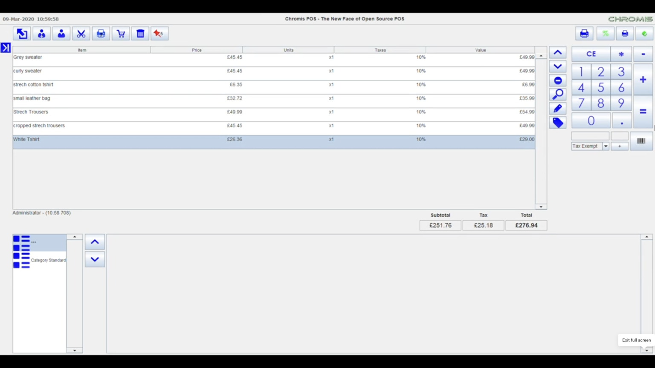Click the red pushpin icon

point(159,34)
